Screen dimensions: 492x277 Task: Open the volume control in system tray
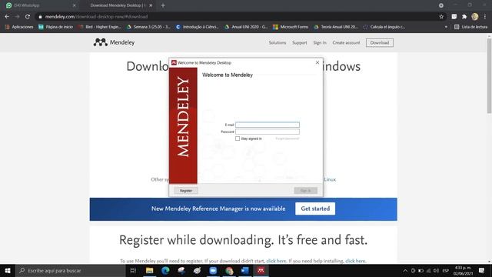pyautogui.click(x=436, y=270)
